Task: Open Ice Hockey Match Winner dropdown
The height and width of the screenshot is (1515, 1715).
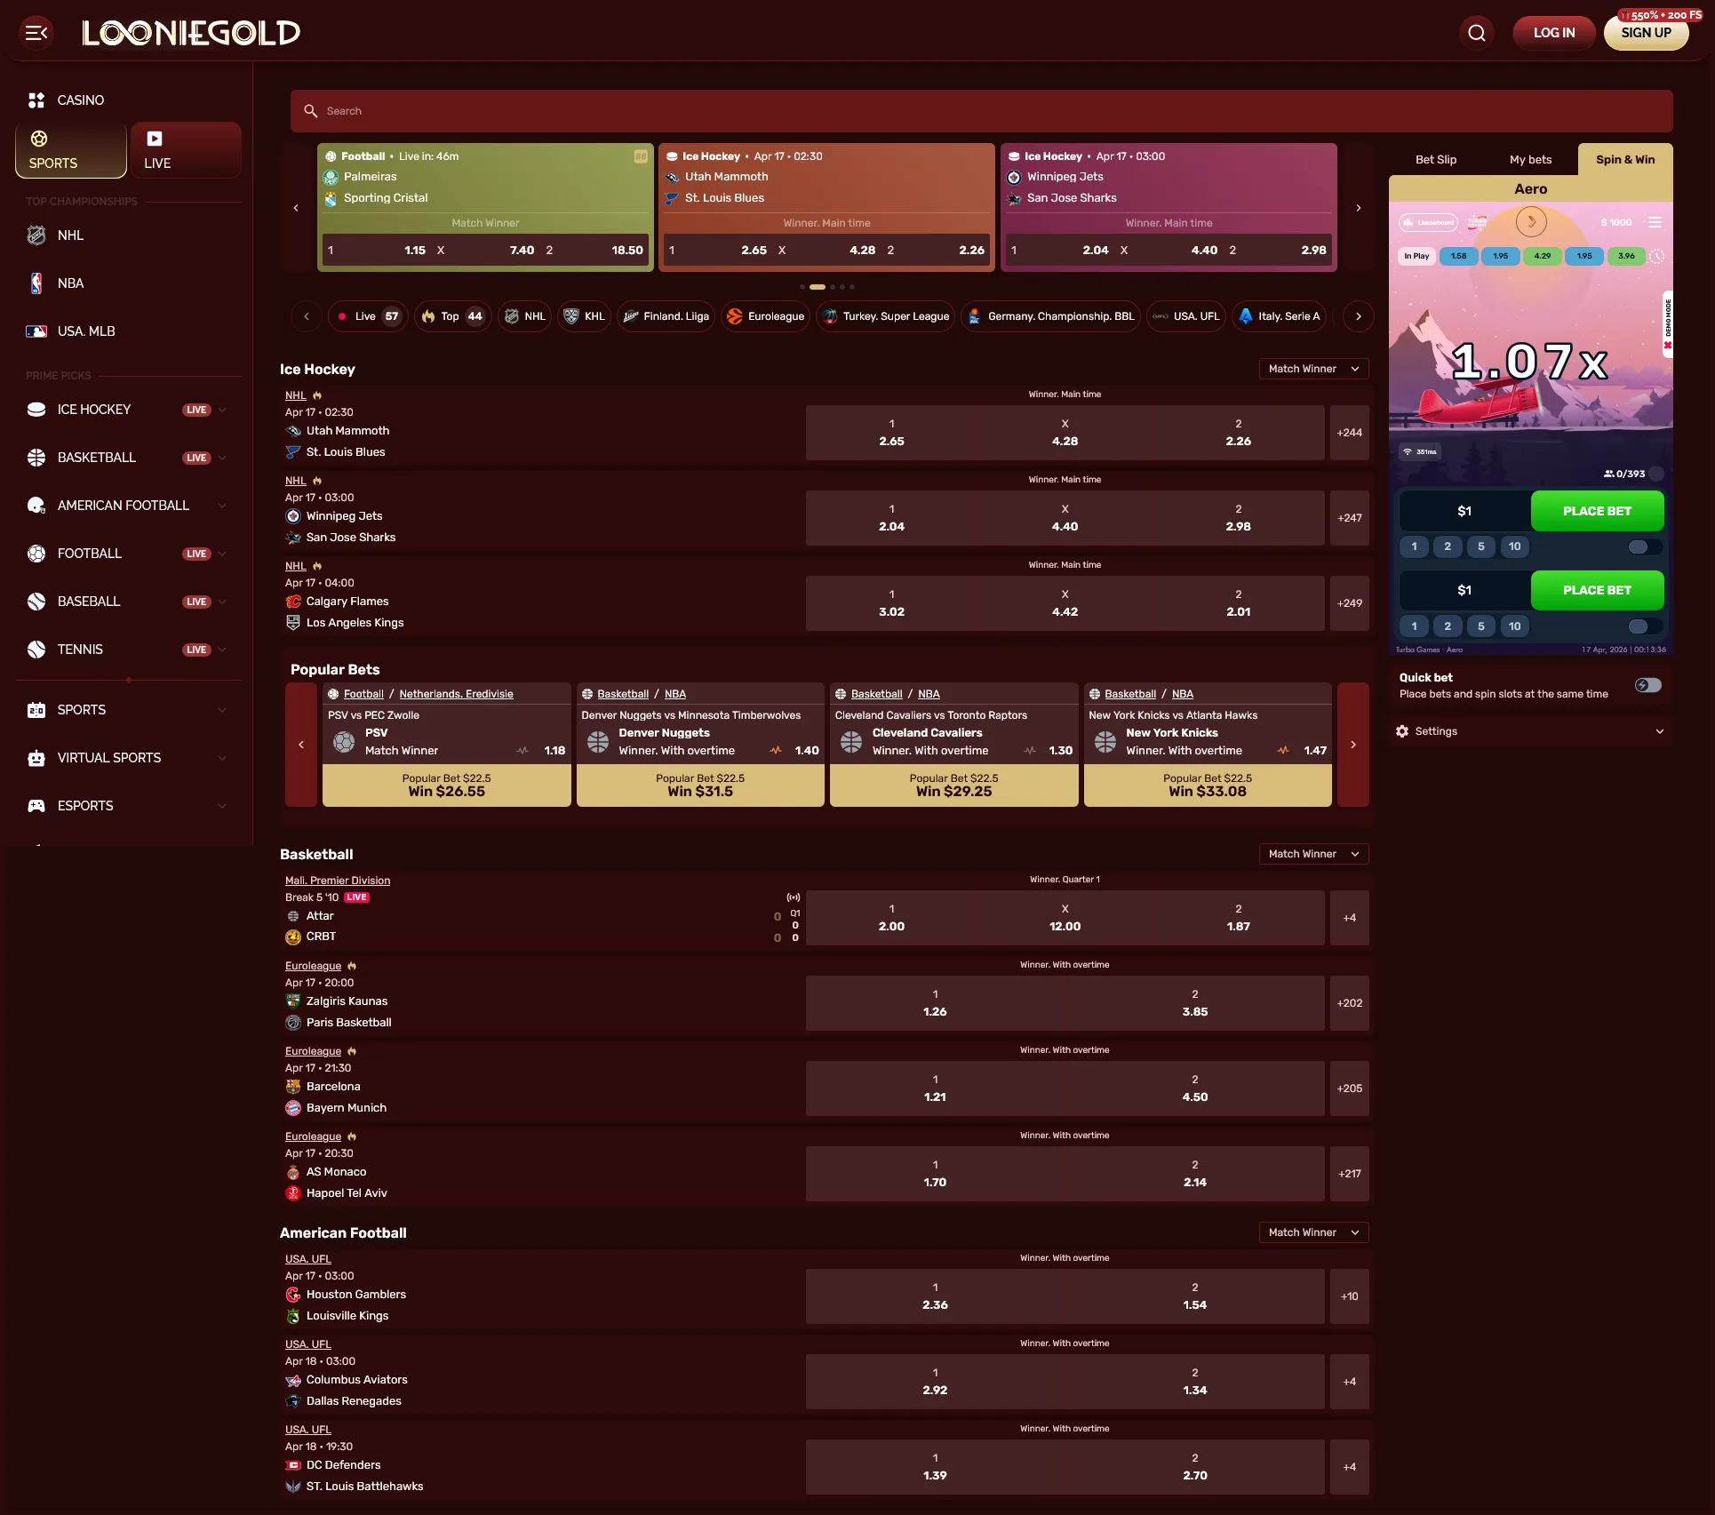Action: click(1313, 369)
